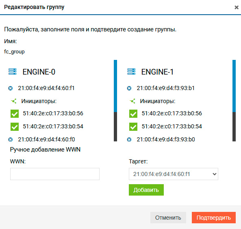Click the ENGINE-0 panel scrollbar thumb
241x229 pixels.
click(x=115, y=86)
